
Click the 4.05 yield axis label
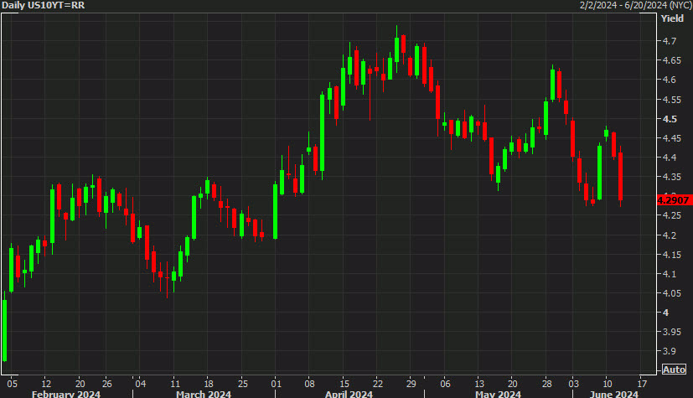pos(671,293)
